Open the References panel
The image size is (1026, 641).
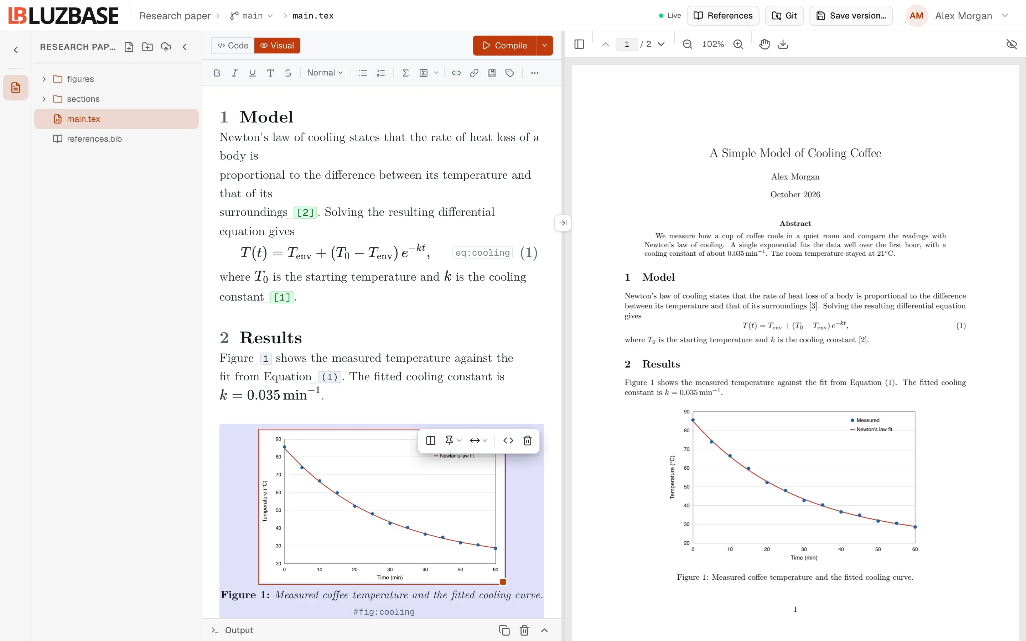pyautogui.click(x=723, y=16)
